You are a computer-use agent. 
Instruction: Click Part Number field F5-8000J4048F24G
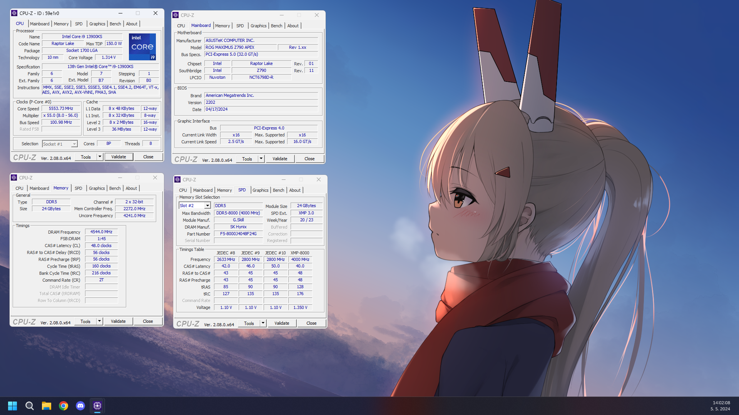(x=238, y=234)
